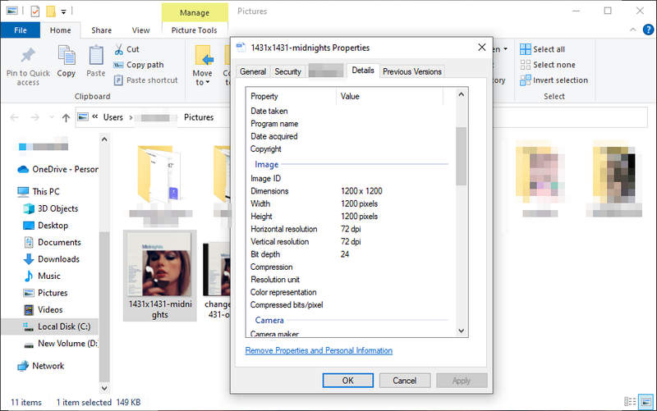
Task: Open the Previous Versions tab
Action: point(411,71)
